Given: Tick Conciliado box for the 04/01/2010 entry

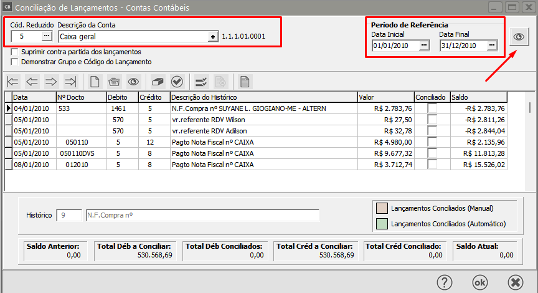Looking at the screenshot, I should click(432, 108).
